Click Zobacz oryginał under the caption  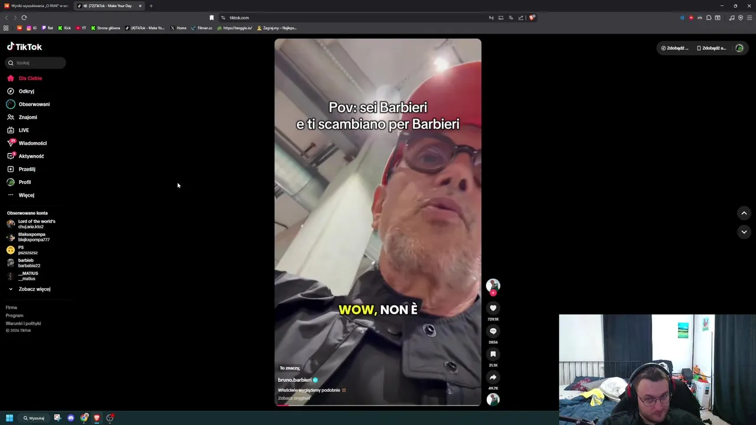[x=294, y=398]
